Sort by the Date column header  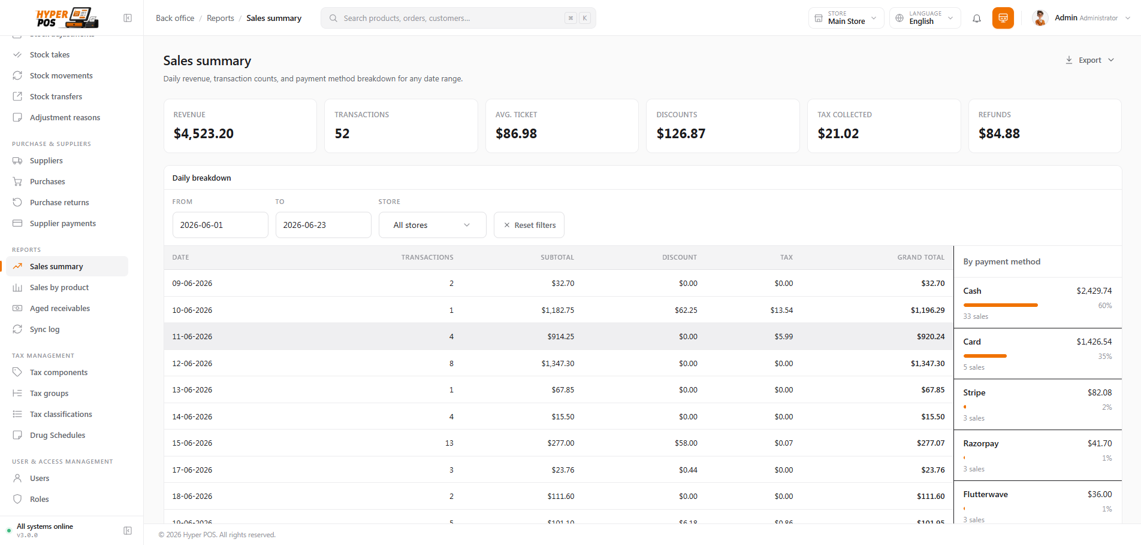pyautogui.click(x=180, y=257)
